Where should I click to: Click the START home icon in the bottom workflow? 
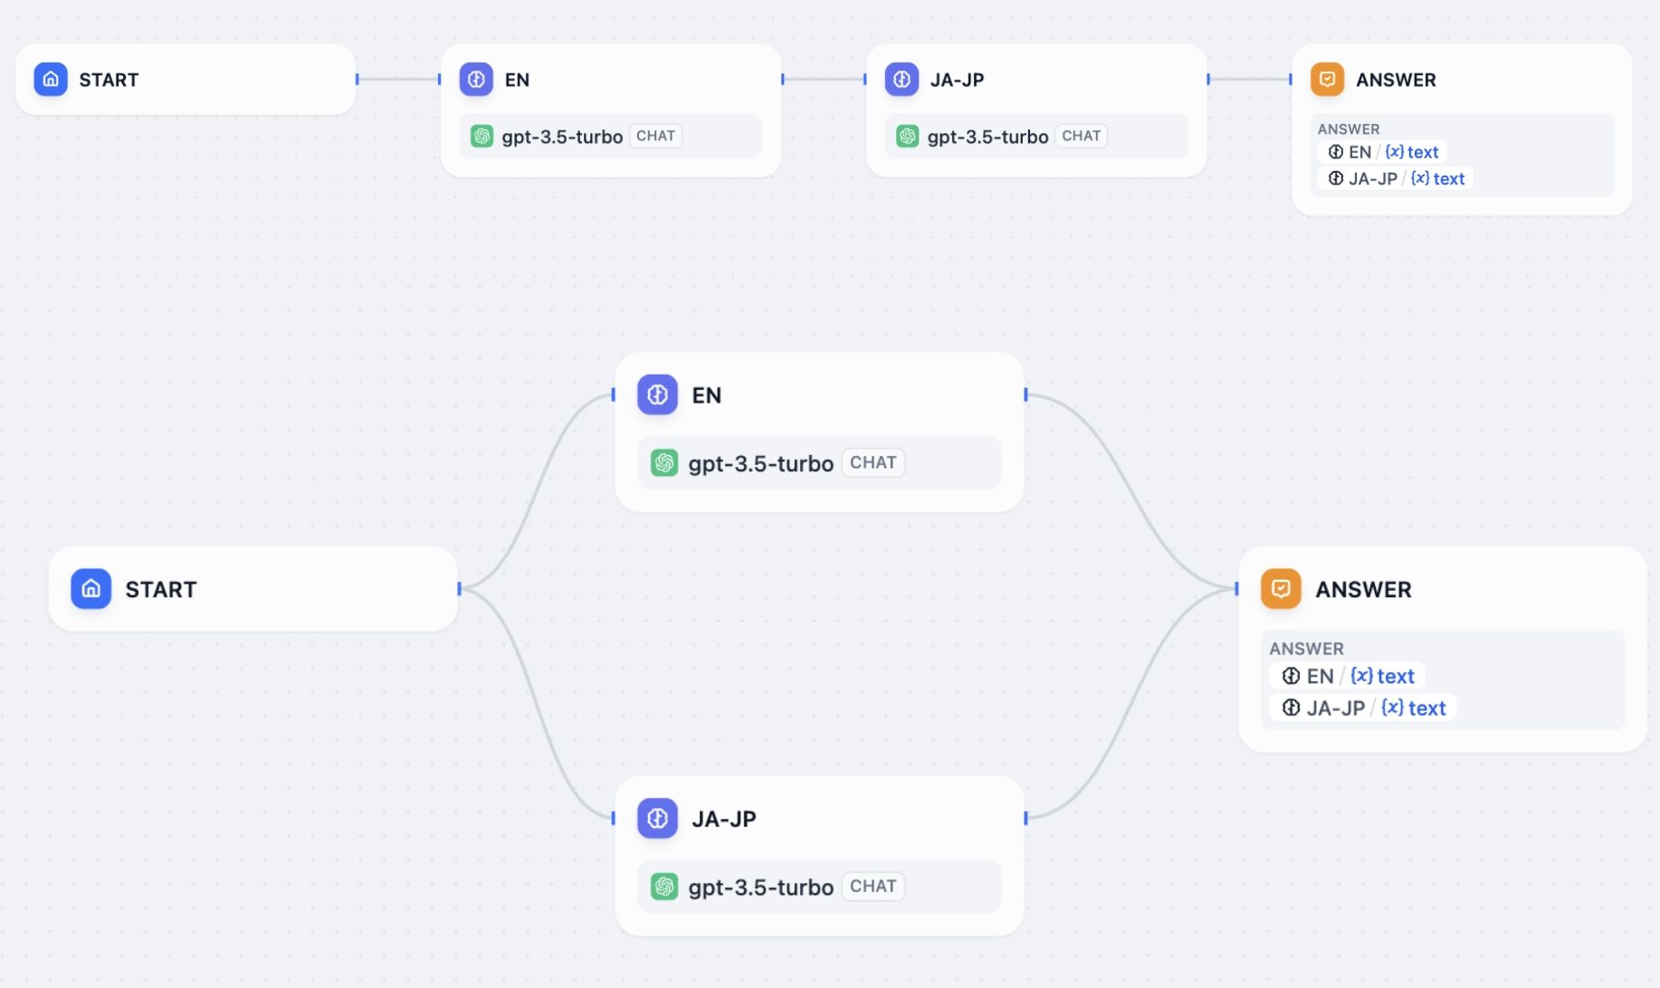[91, 589]
